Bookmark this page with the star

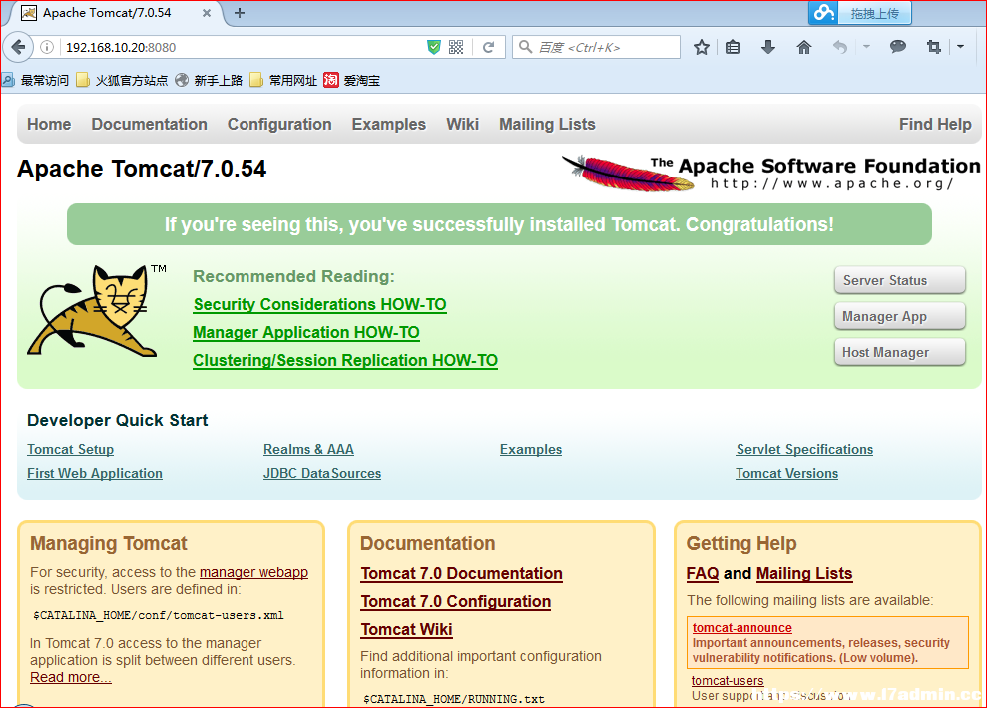tap(702, 47)
